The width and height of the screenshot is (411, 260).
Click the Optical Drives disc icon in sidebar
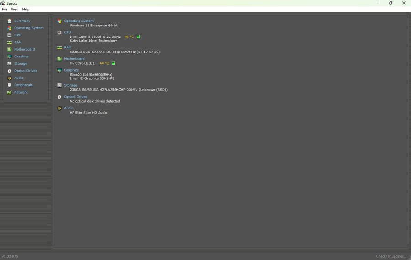coord(10,71)
